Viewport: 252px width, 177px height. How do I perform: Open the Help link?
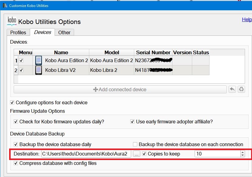click(247, 19)
